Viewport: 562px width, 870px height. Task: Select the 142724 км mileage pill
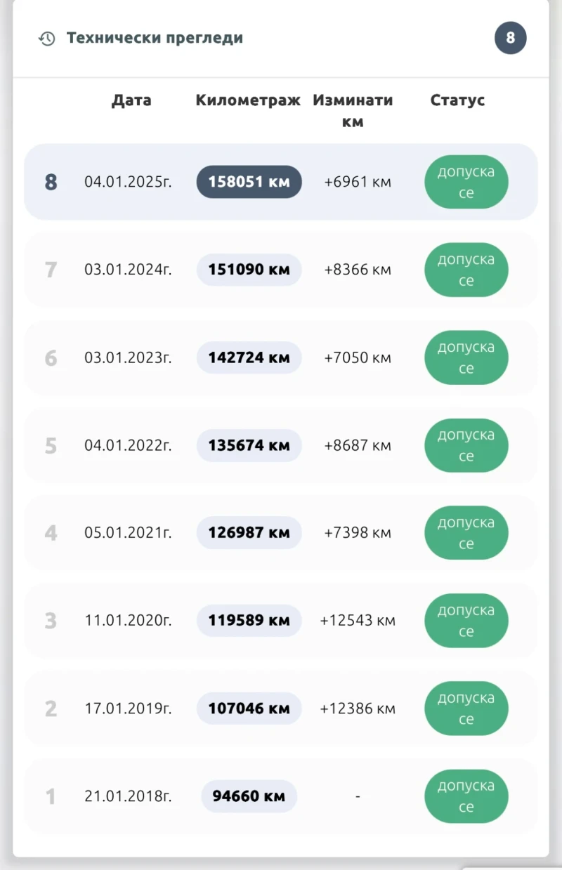[x=249, y=357]
